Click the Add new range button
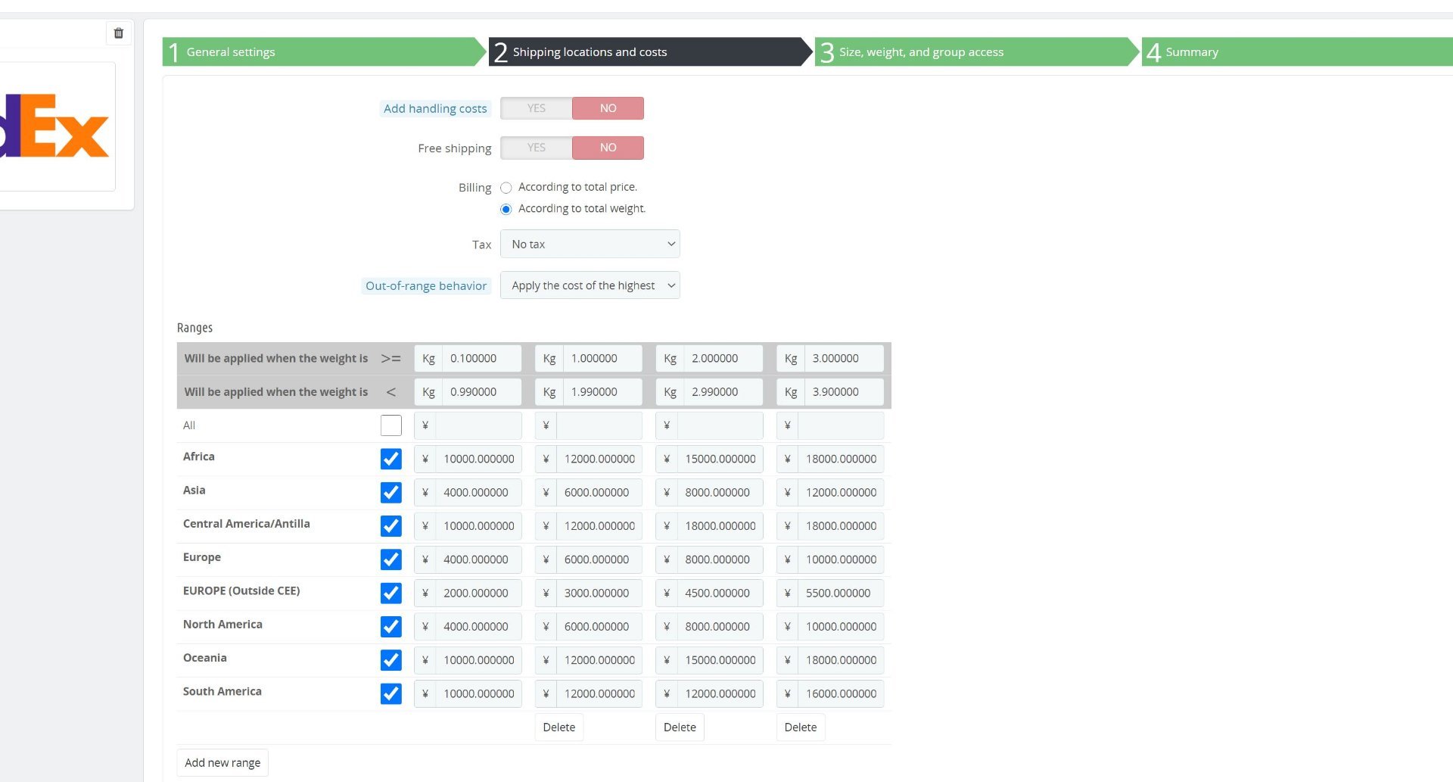Screen dimensions: 1453x782 point(222,762)
